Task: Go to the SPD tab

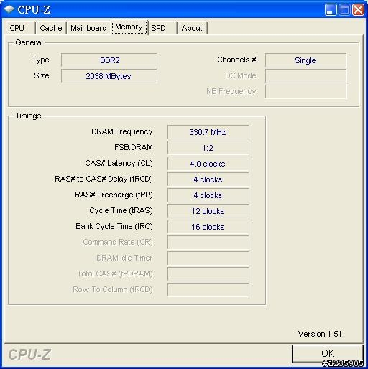Action: tap(162, 28)
